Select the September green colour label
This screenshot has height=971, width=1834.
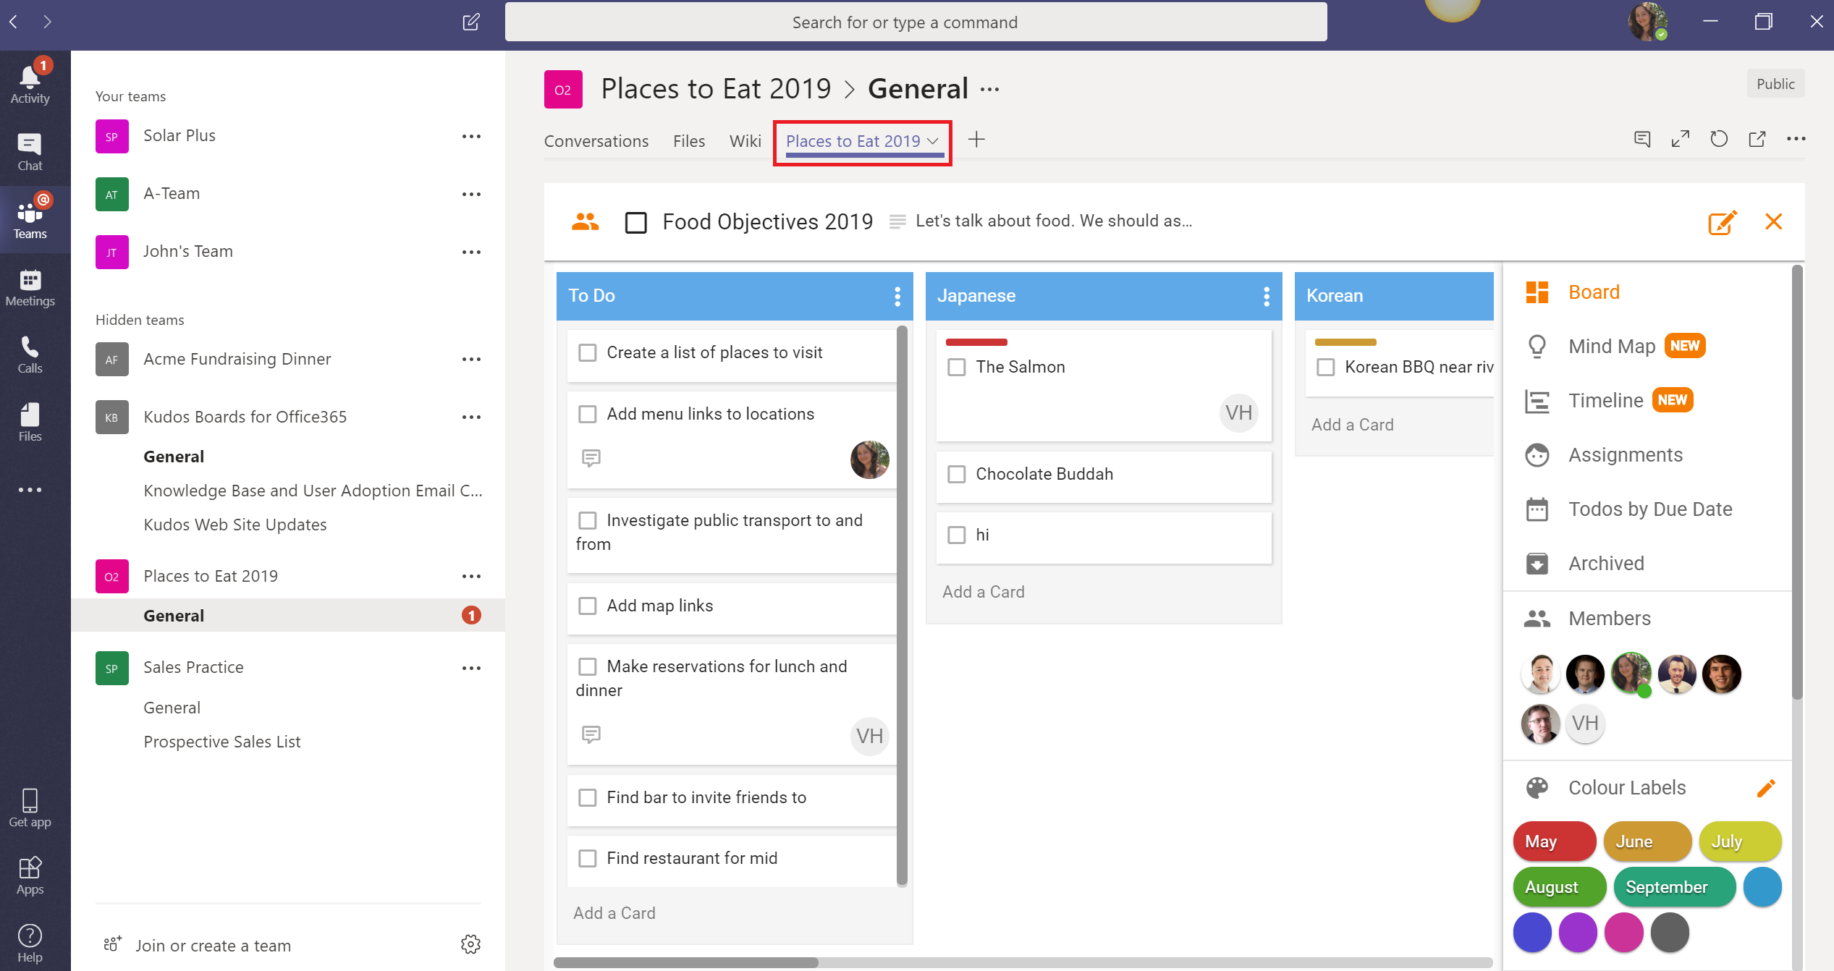(1674, 887)
